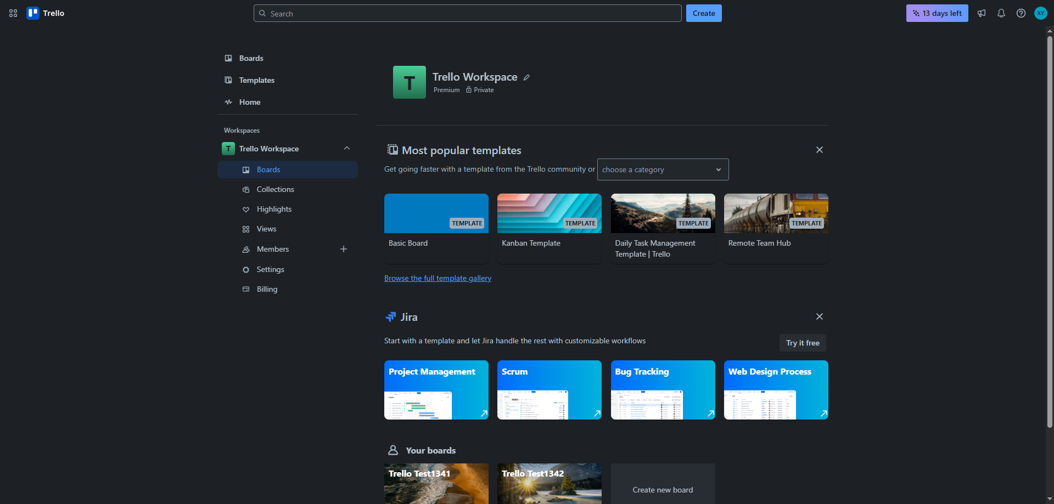Open the Trello Test1341 board
The image size is (1054, 504).
point(436,484)
